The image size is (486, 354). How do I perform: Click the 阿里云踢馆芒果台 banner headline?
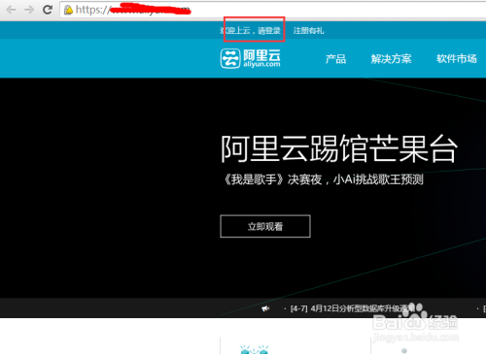coord(339,148)
